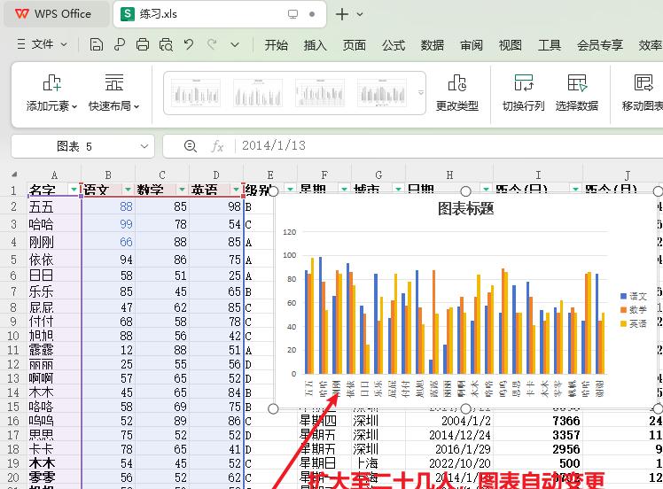Click cell with name 鸣鸣
Screen dimensions: 663x489
pyautogui.click(x=54, y=421)
